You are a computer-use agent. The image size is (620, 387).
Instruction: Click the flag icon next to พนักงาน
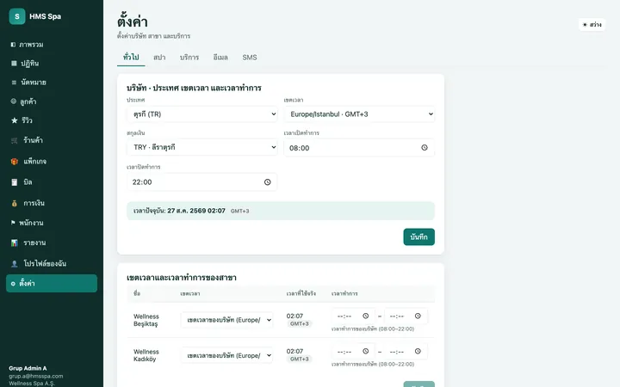point(13,223)
